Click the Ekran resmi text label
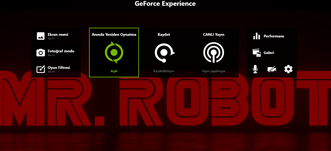The width and height of the screenshot is (331, 151). click(58, 34)
